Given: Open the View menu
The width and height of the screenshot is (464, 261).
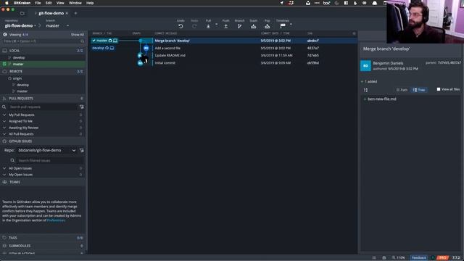Looking at the screenshot, I should click(60, 3).
